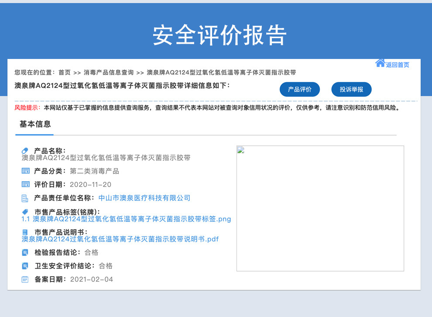
Task: Click the pill icon next to 产品名称
Action: click(25, 151)
